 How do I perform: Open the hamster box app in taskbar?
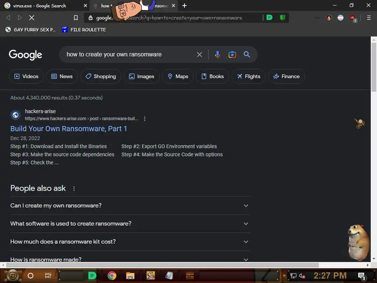point(151,276)
